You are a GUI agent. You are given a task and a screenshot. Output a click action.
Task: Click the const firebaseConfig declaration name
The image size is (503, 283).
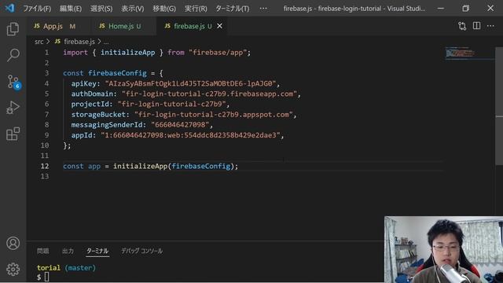(117, 73)
